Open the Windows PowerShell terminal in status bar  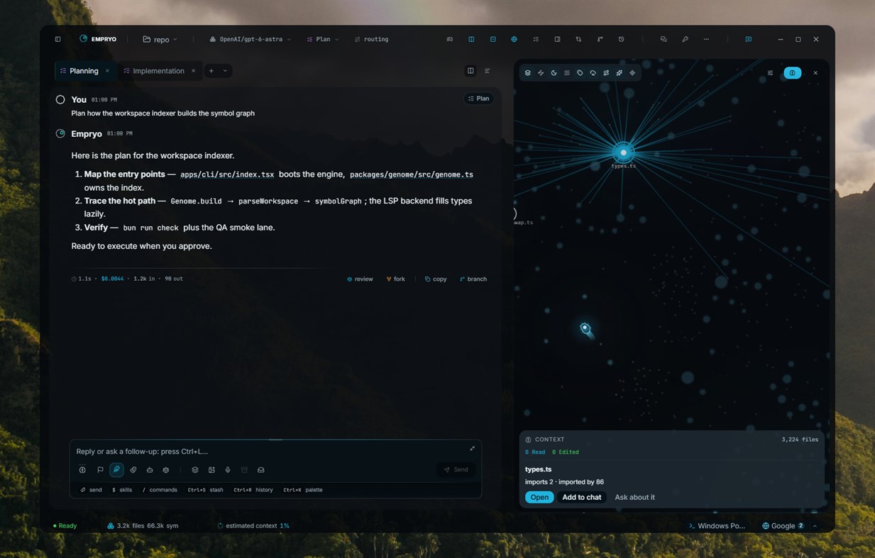pos(717,526)
